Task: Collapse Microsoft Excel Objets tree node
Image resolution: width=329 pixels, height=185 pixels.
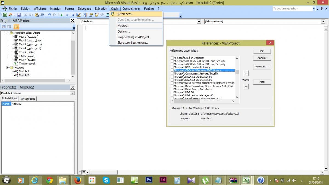Action: (x=7, y=33)
